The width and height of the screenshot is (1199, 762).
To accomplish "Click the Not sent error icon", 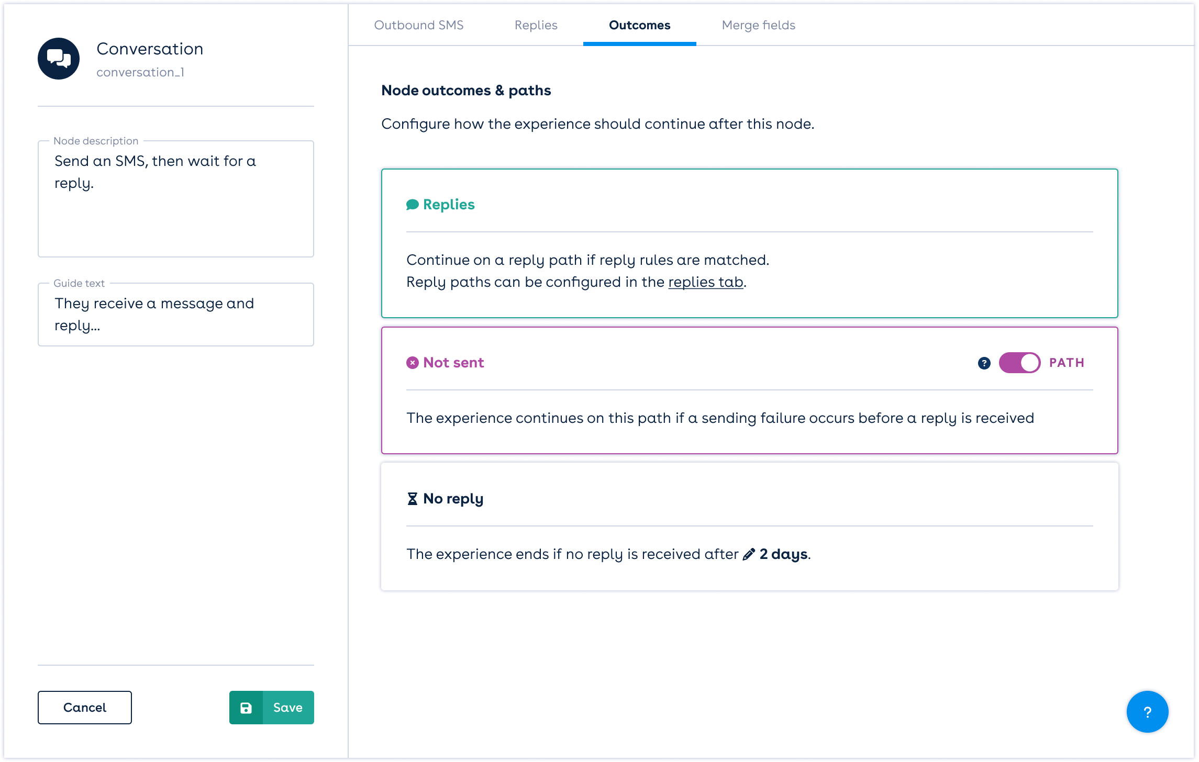I will [x=413, y=363].
